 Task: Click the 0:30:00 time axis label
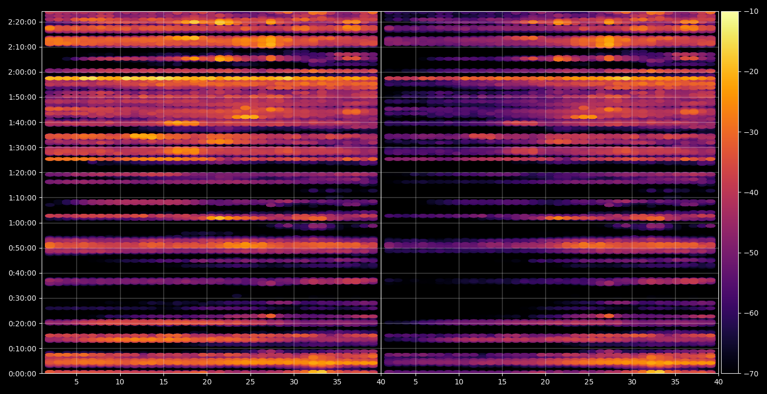pyautogui.click(x=22, y=299)
